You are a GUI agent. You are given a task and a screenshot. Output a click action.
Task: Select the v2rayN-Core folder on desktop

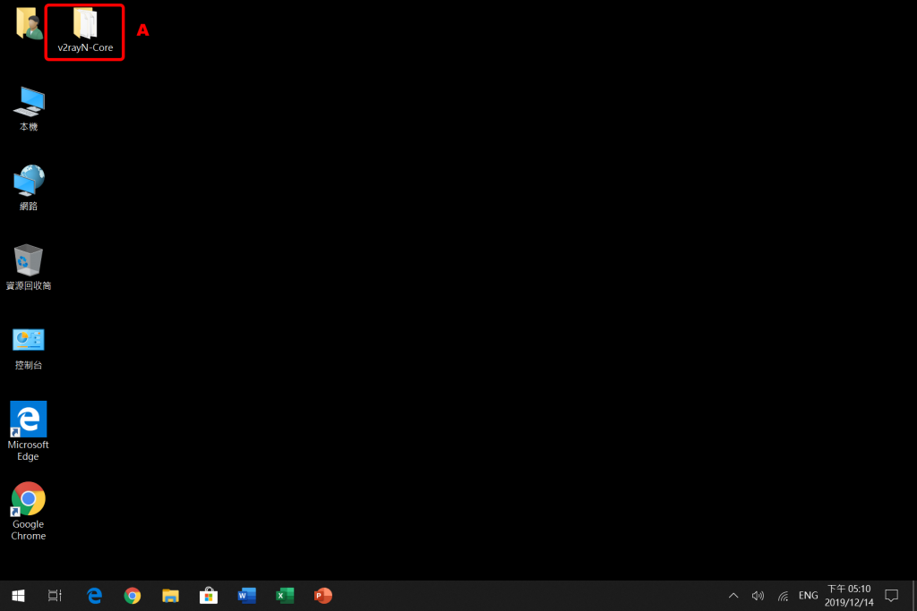85,31
